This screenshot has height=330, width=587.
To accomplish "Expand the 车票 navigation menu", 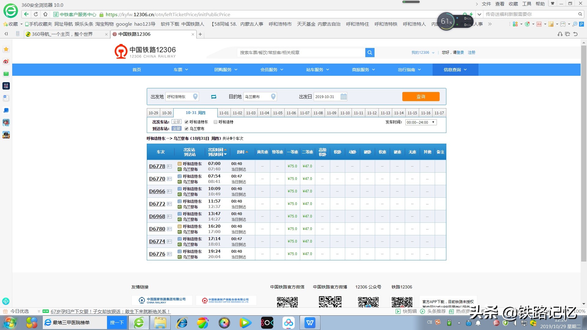I will click(181, 70).
